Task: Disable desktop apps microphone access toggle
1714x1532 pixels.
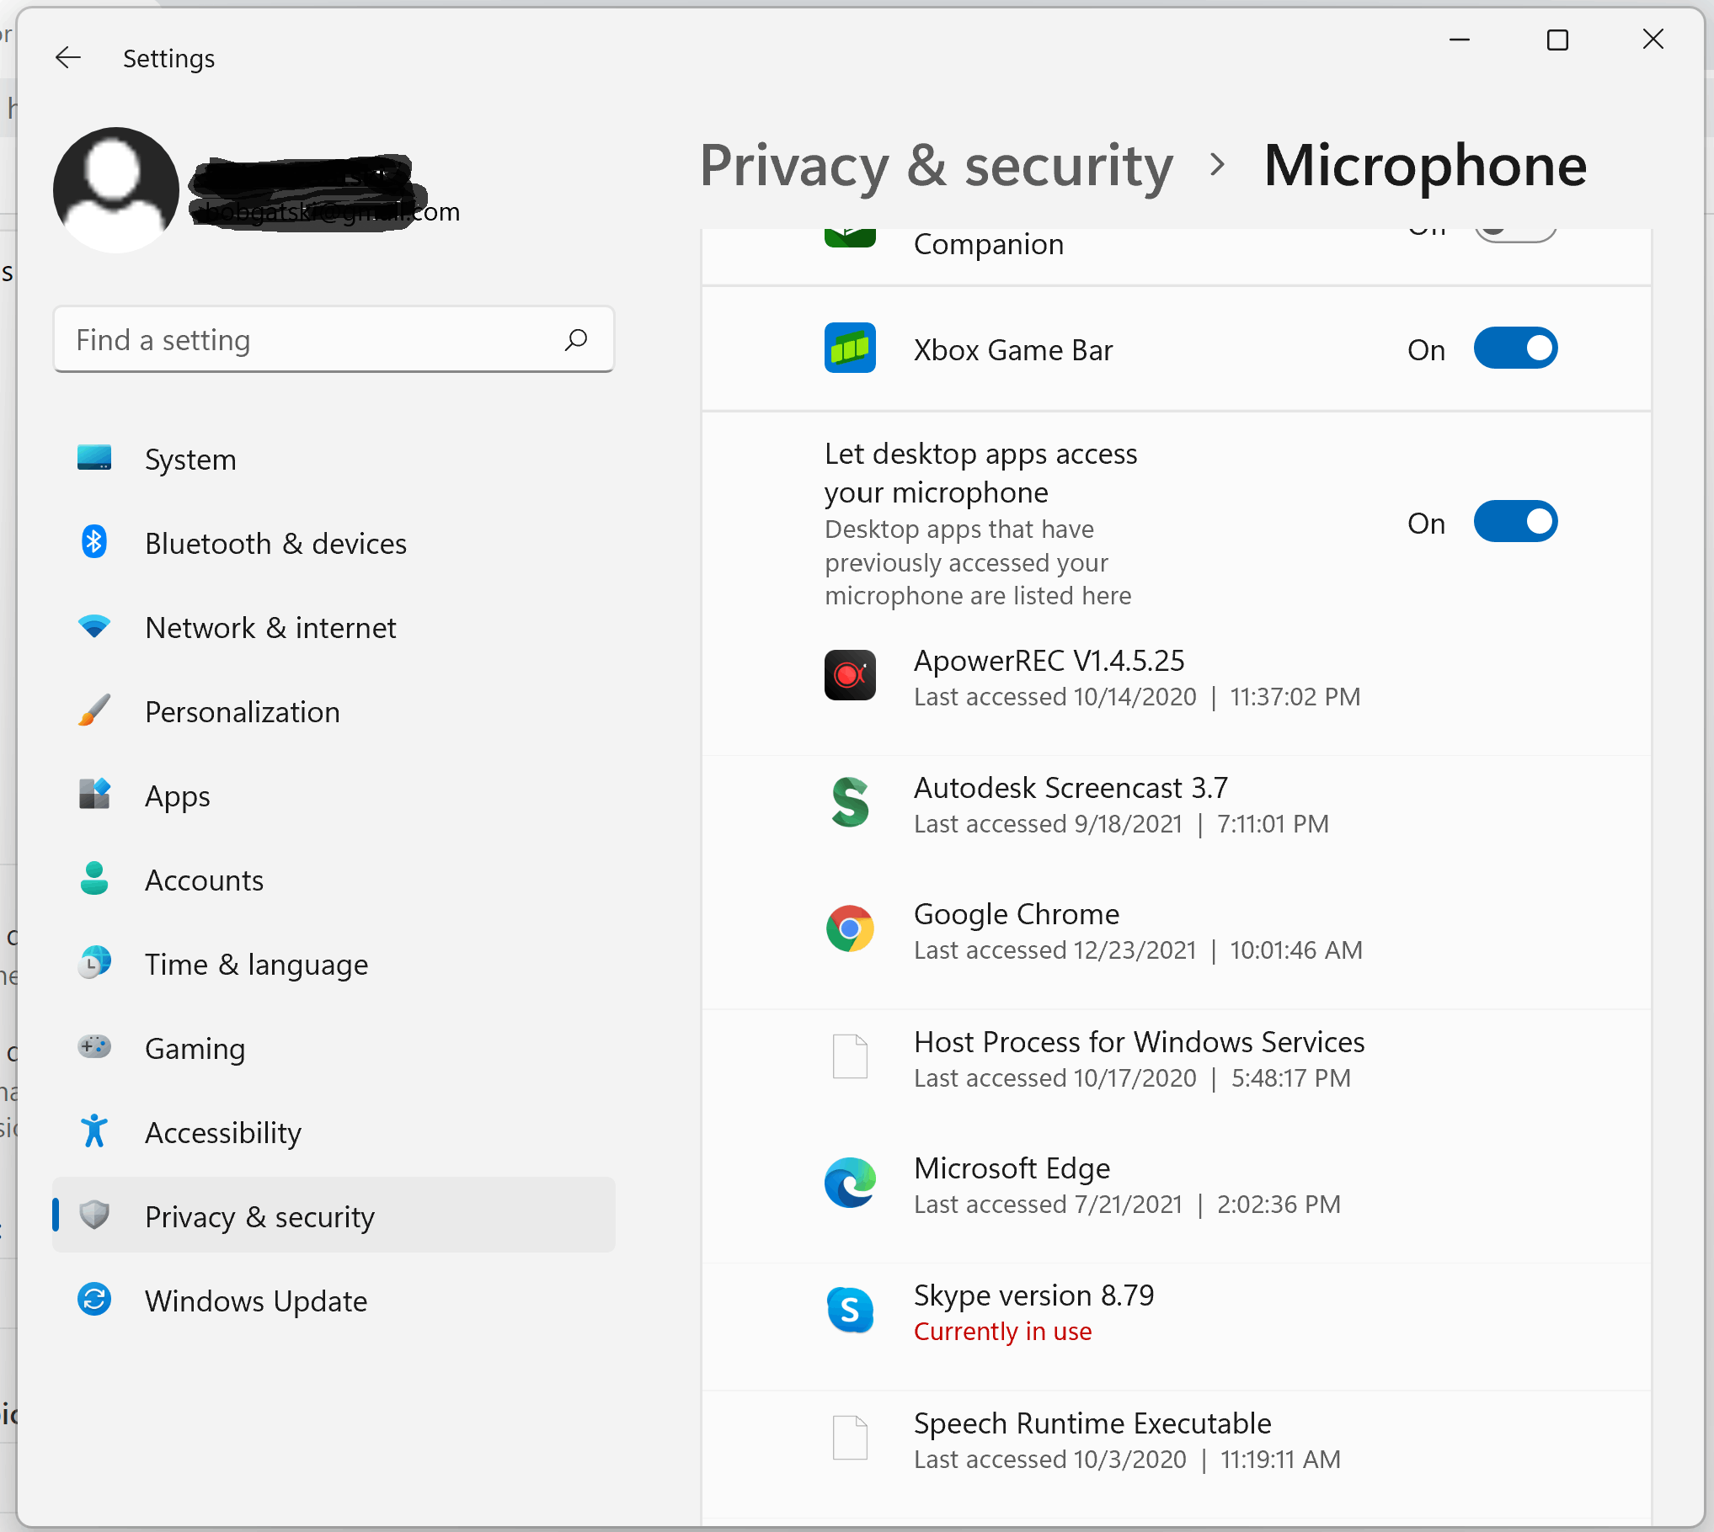Action: click(x=1514, y=522)
